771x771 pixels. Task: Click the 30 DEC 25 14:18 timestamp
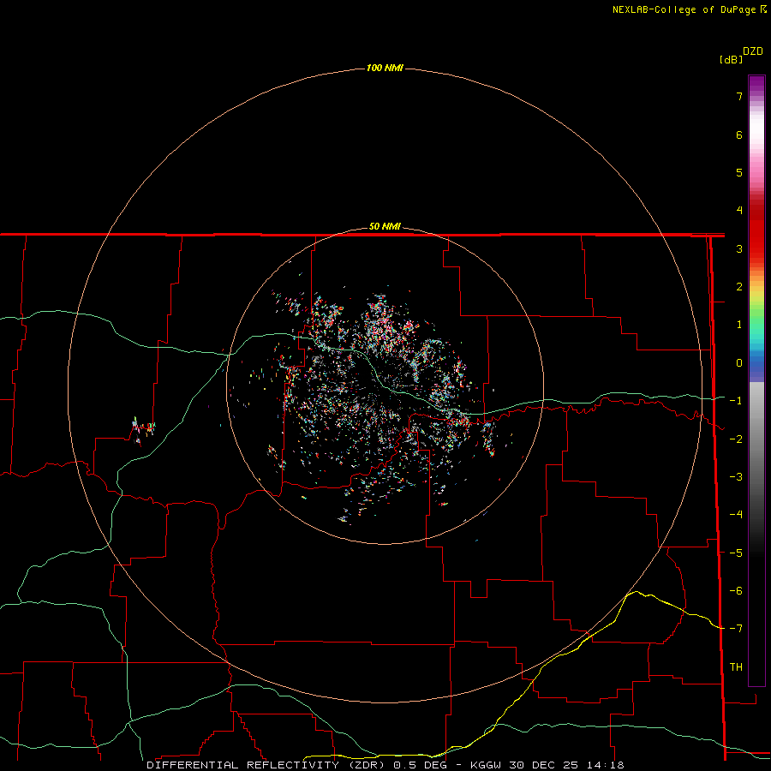pyautogui.click(x=565, y=765)
